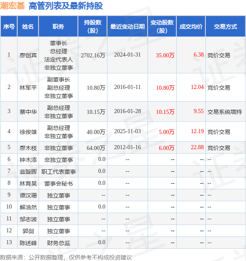The width and height of the screenshot is (246, 261).
Task: Click 交易系统增持 trade method cell
Action: 225,112
